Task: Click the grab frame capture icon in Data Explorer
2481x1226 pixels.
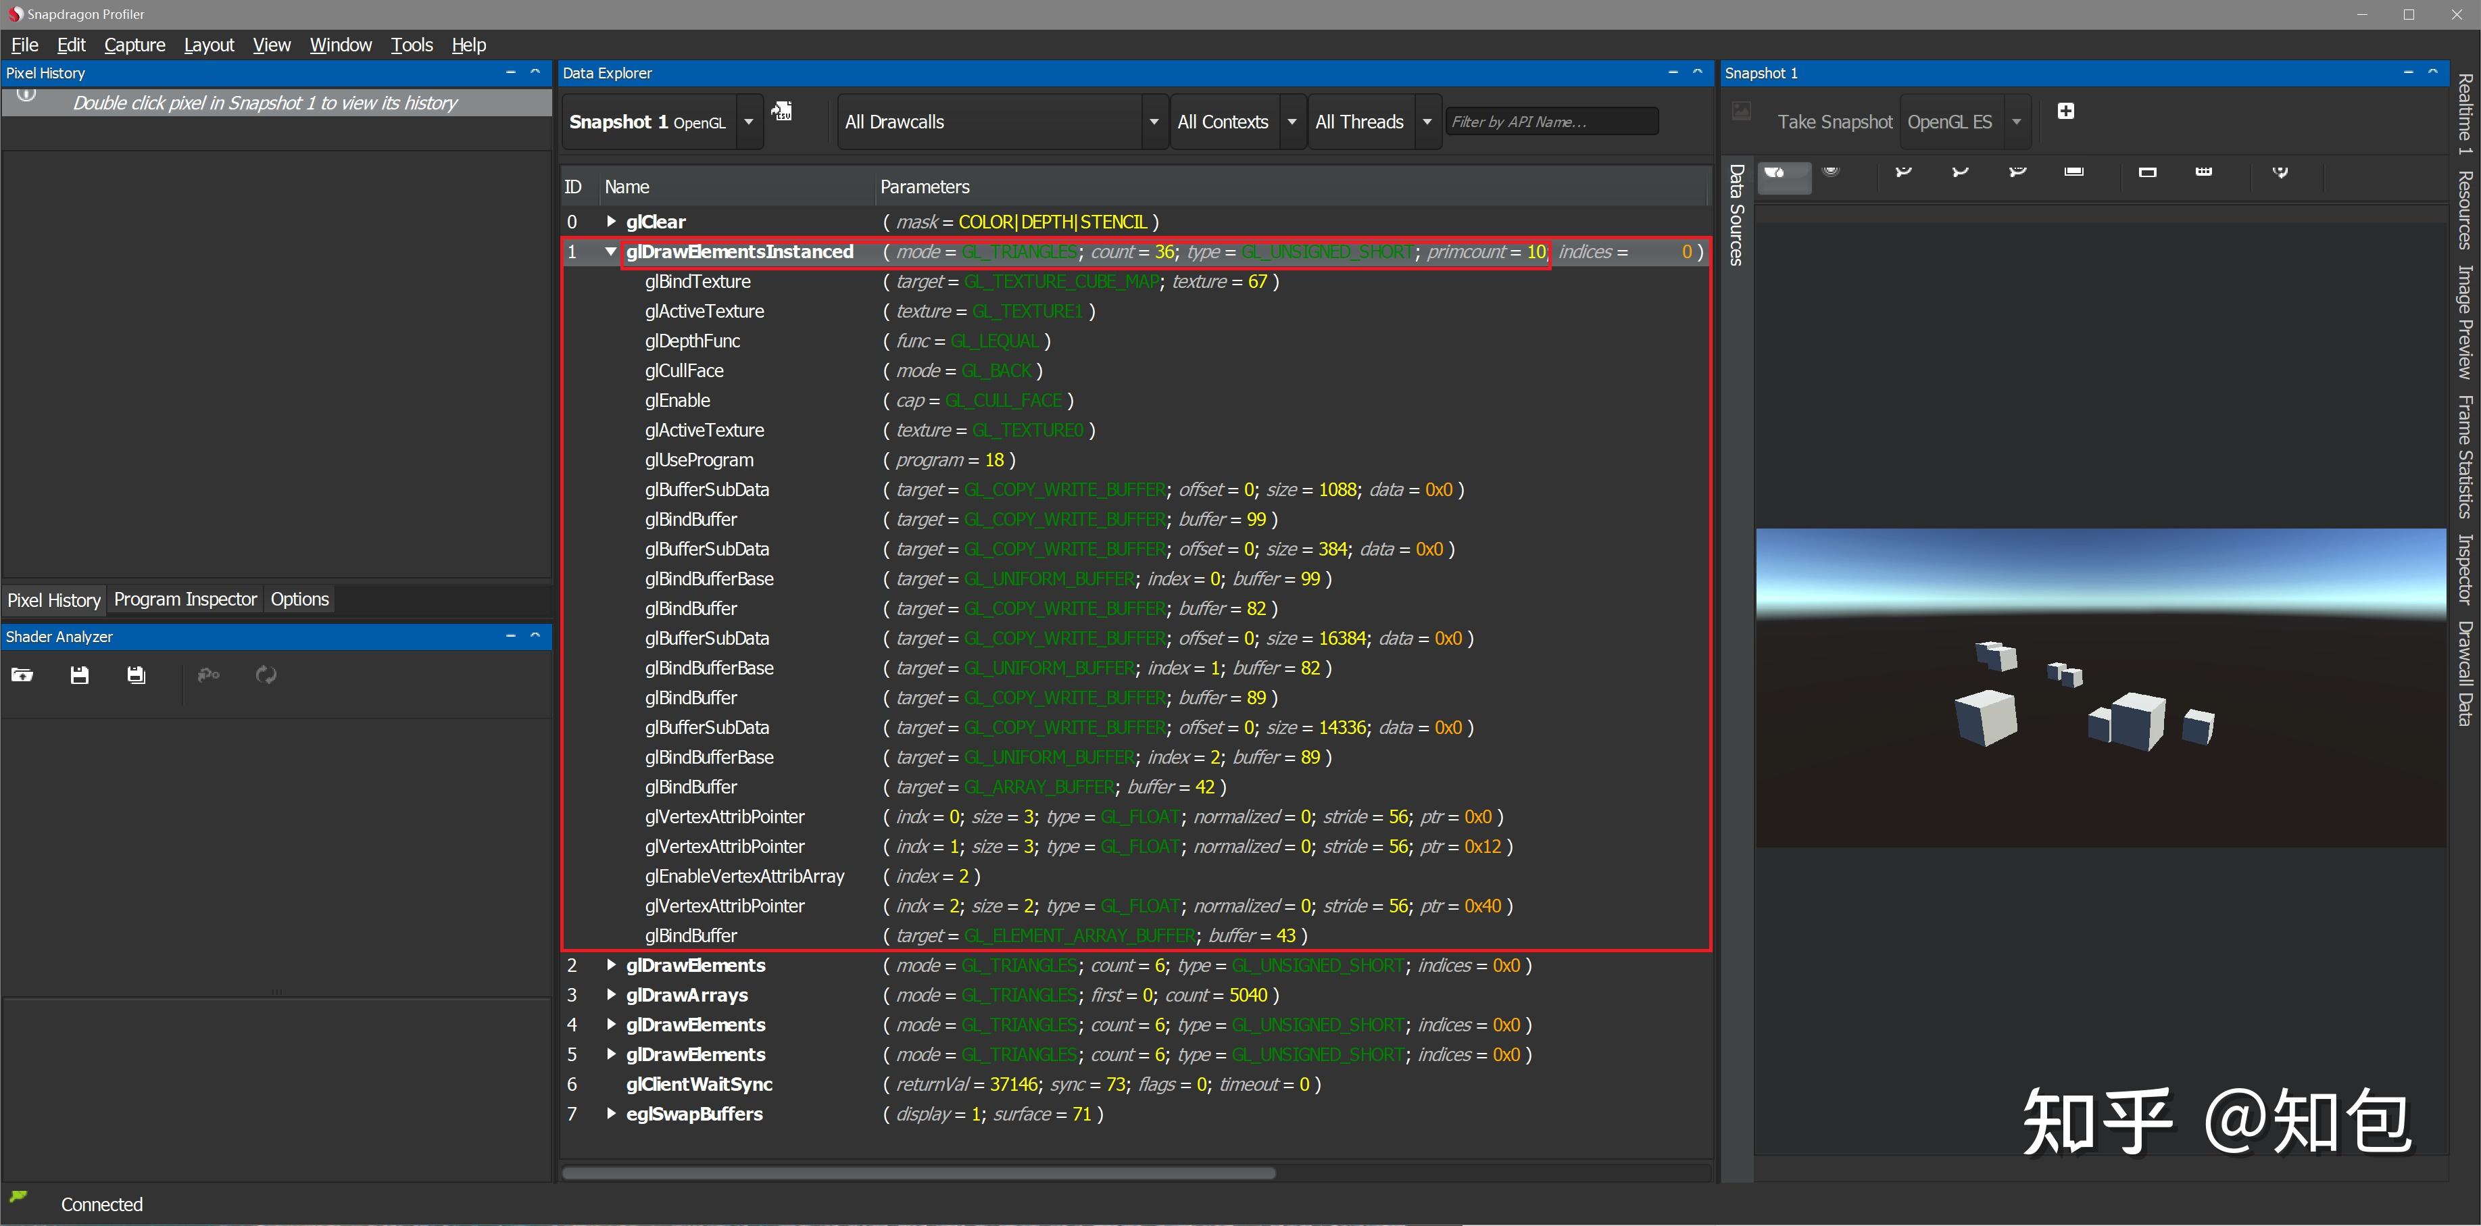Action: 782,112
